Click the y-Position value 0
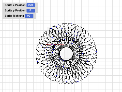Image resolution: width=122 pixels, height=92 pixels. coord(31,10)
